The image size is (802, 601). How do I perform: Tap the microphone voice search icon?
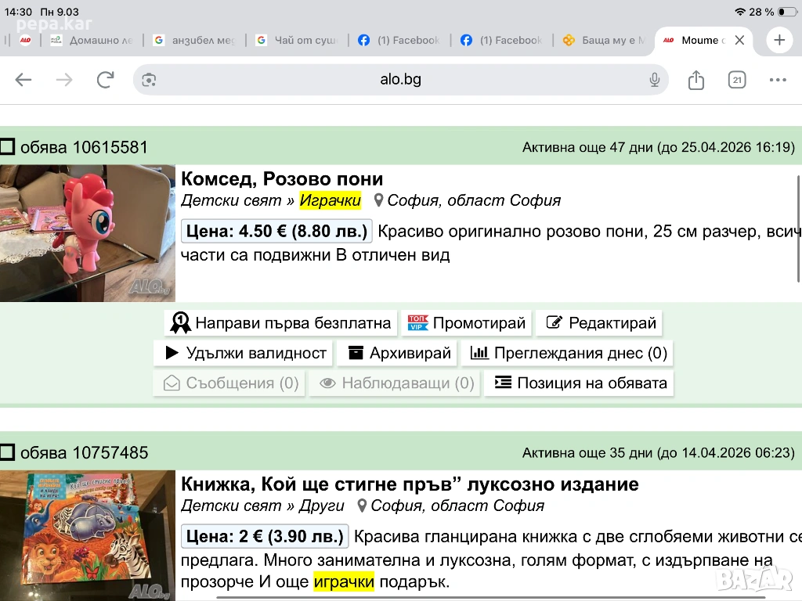click(x=655, y=80)
